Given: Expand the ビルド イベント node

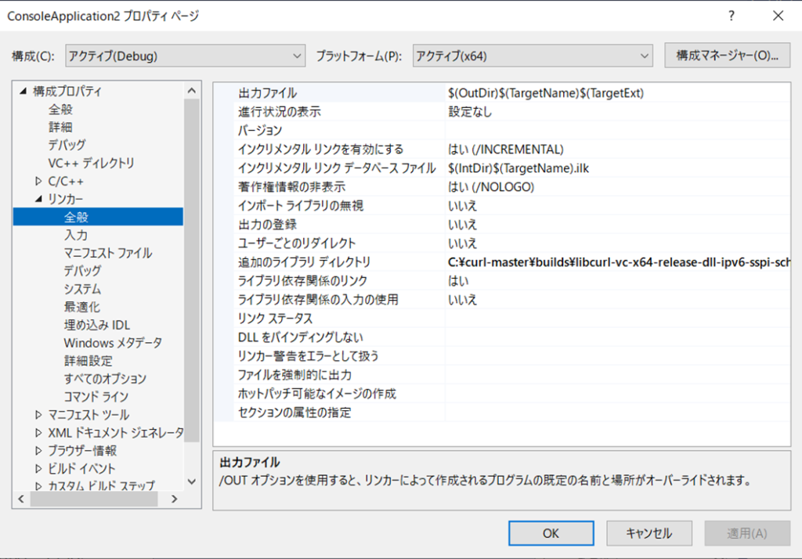Looking at the screenshot, I should (x=38, y=469).
